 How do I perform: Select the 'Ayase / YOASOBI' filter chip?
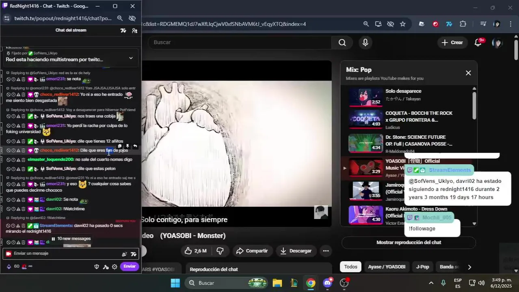pyautogui.click(x=387, y=267)
